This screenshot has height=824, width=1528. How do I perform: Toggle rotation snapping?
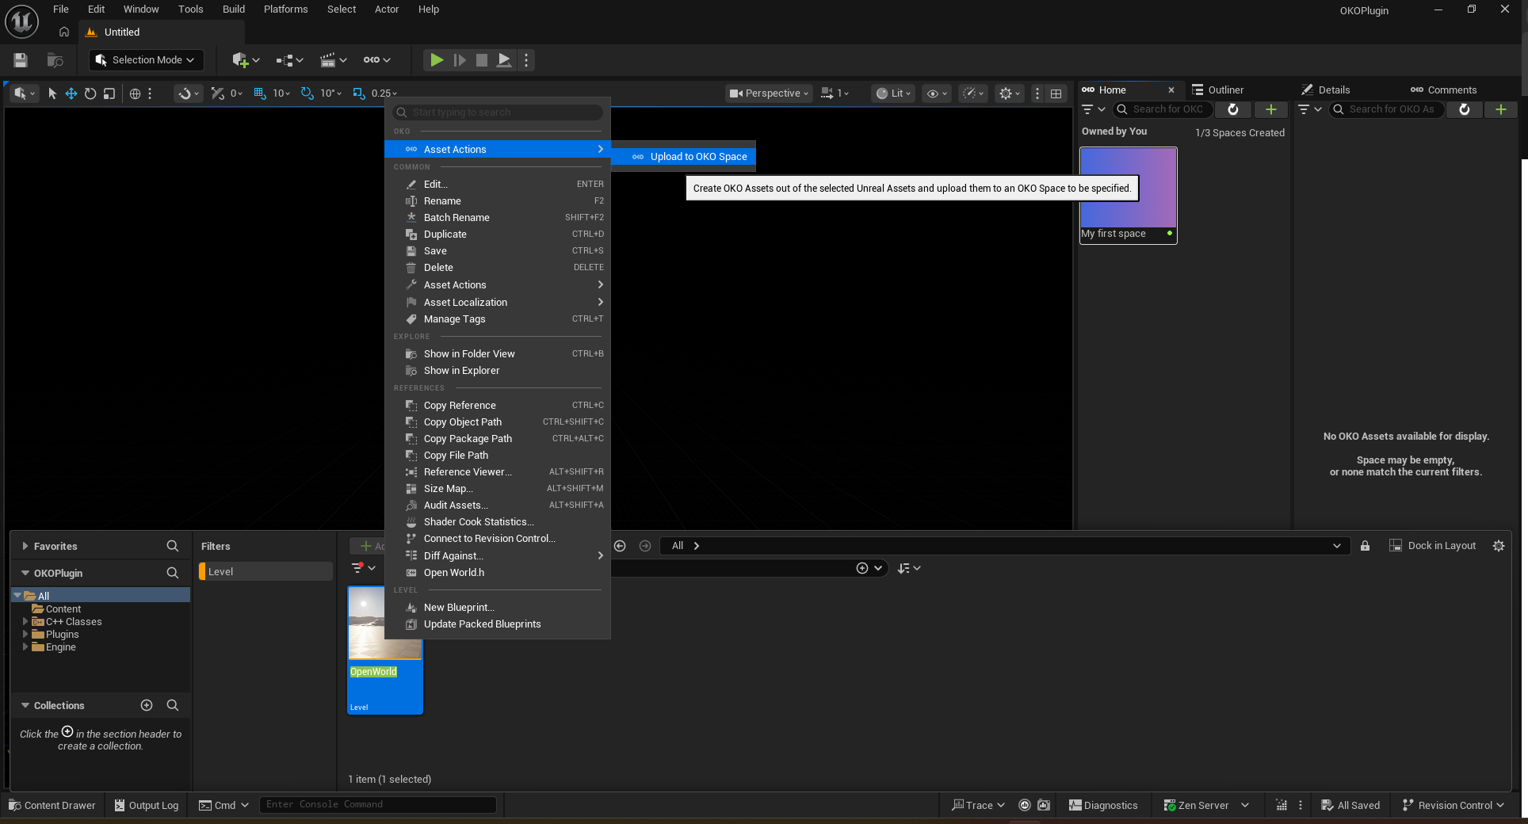point(307,93)
